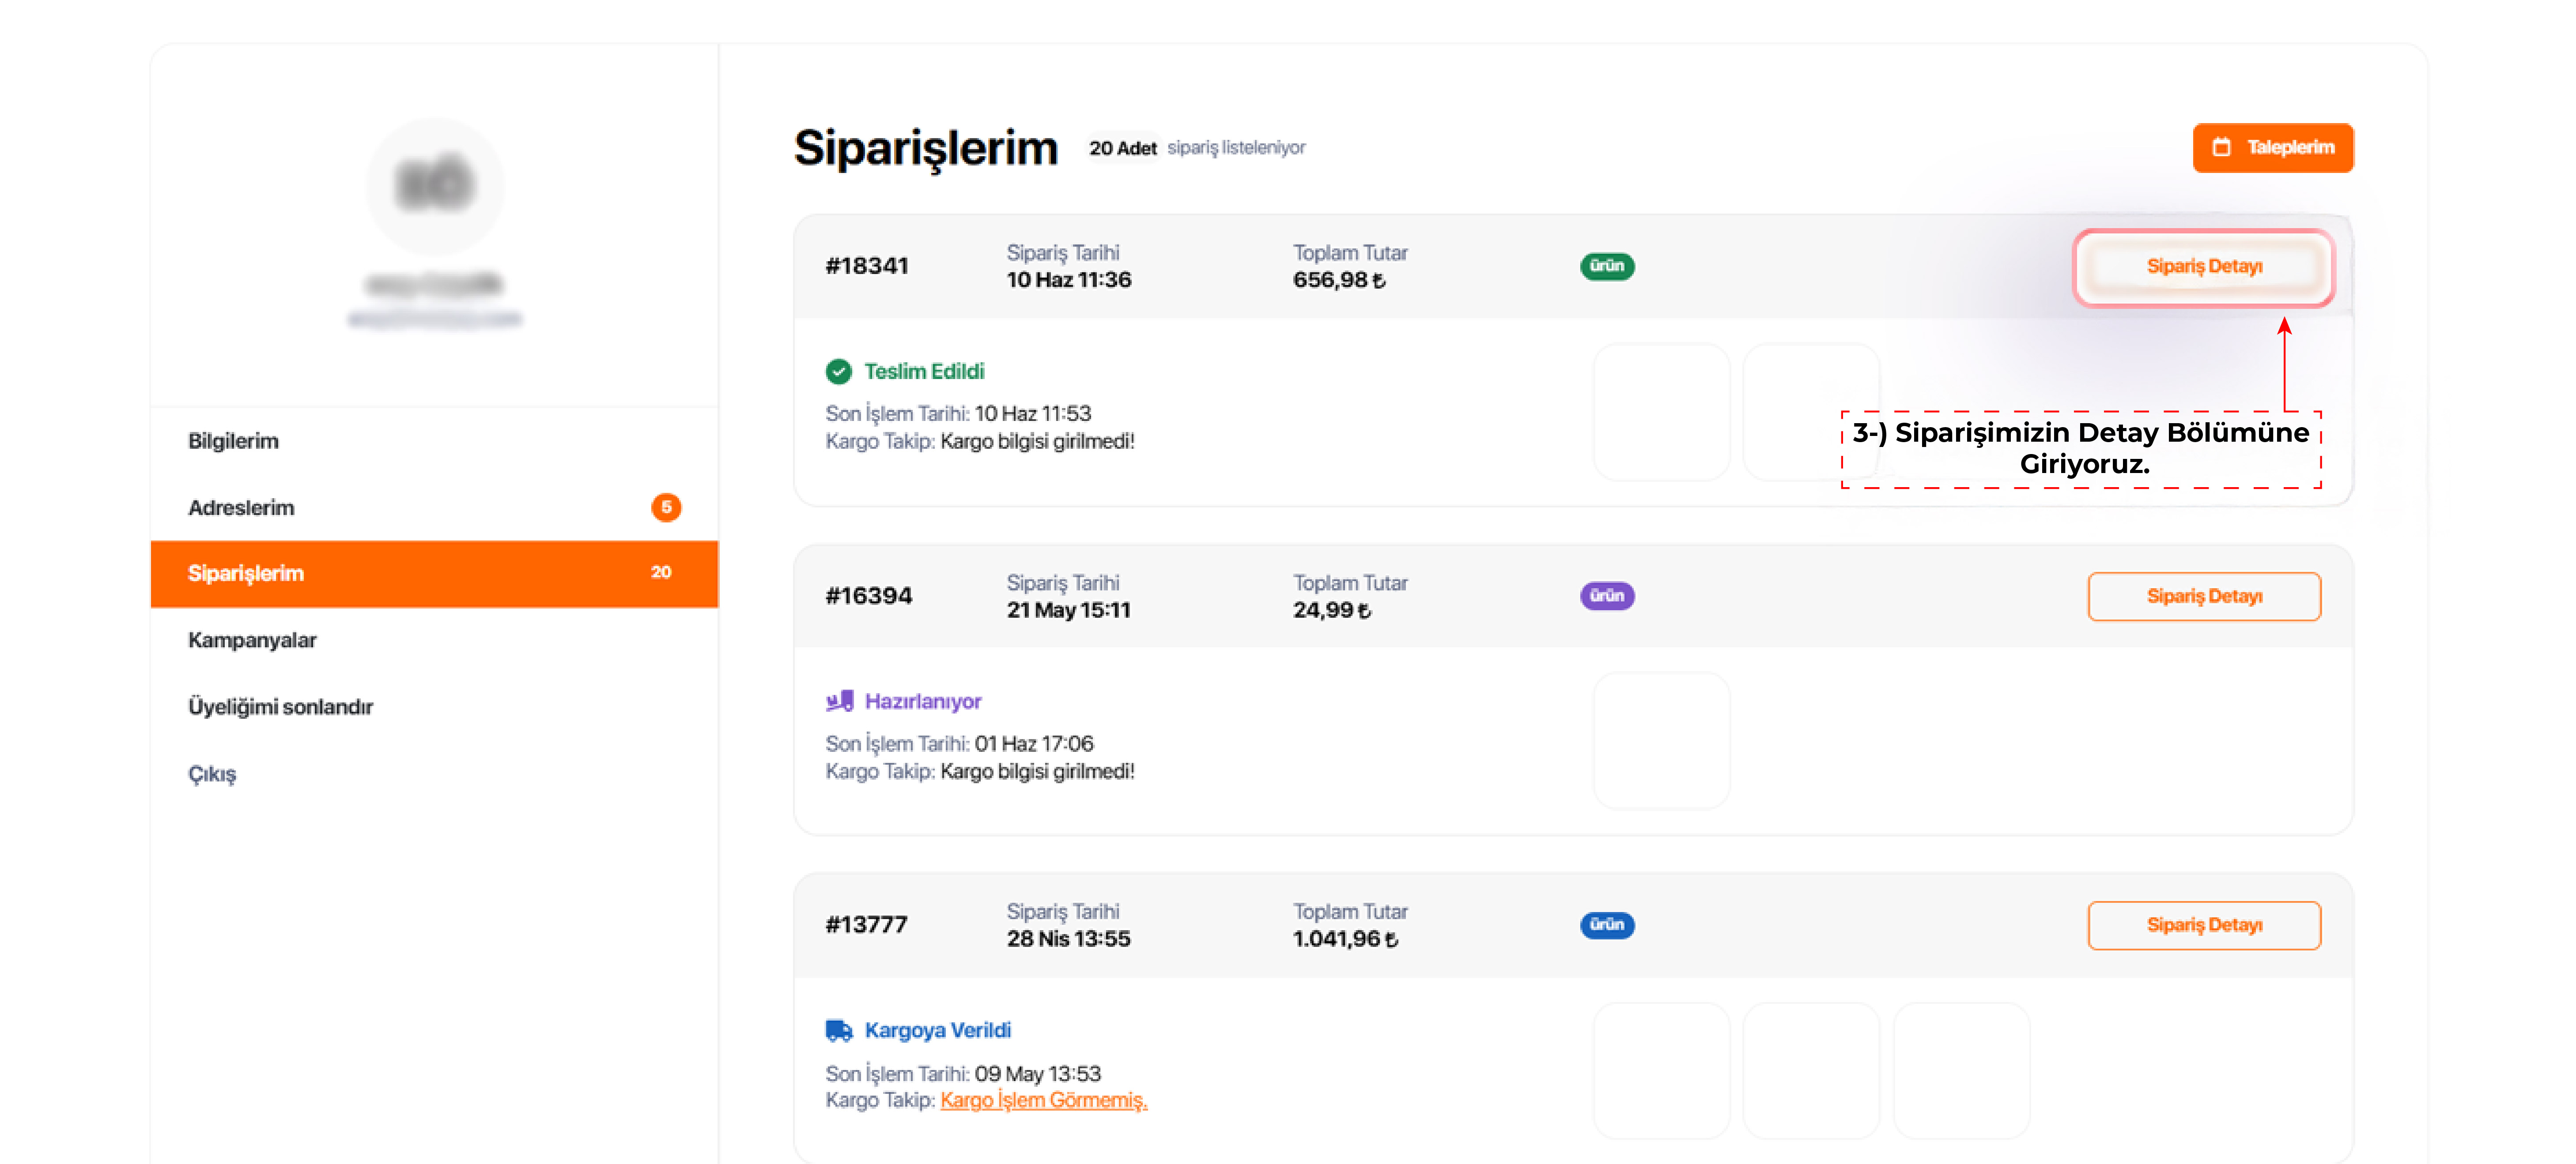Click the Kargoya Verildi status text
This screenshot has height=1164, width=2576.
(x=938, y=1030)
